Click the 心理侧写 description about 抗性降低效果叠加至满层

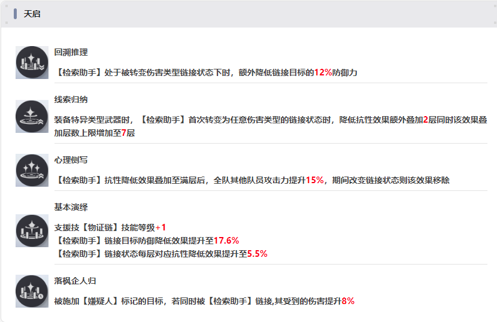(x=252, y=180)
